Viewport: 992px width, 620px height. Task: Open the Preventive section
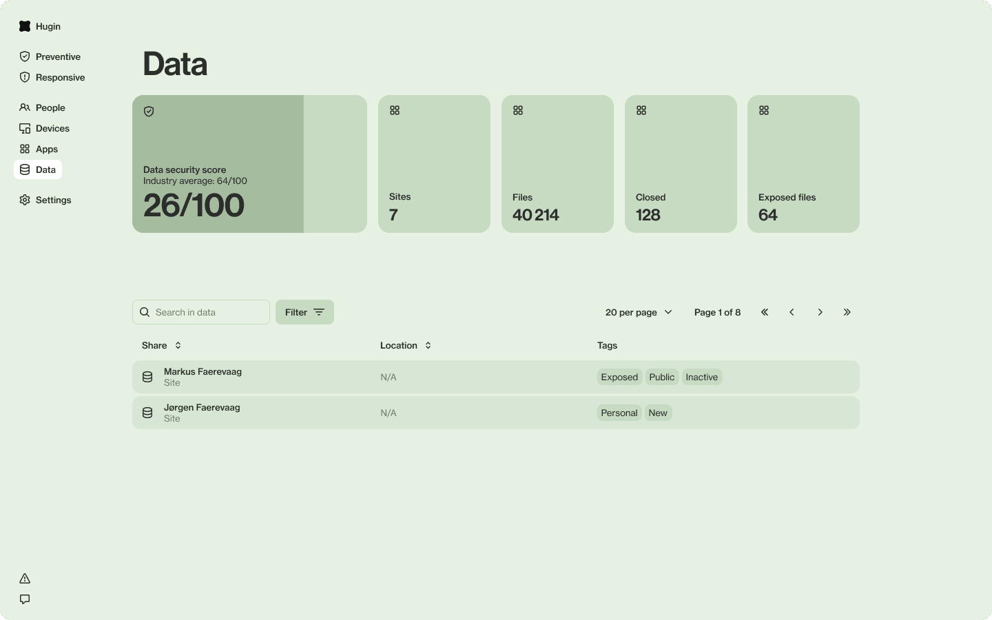click(x=50, y=56)
